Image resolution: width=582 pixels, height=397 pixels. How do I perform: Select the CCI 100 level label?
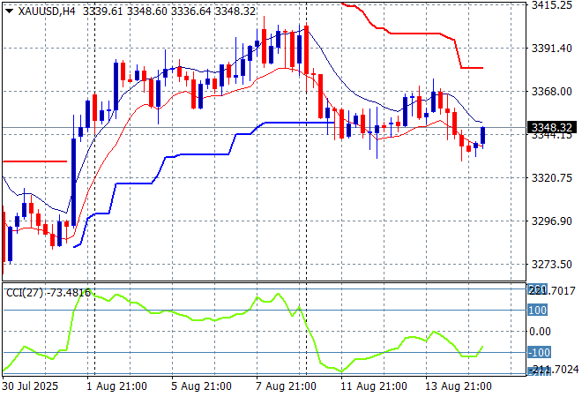pyautogui.click(x=537, y=310)
